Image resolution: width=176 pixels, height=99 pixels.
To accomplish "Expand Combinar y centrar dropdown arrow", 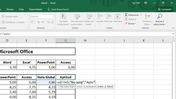I will (x=27, y=22).
